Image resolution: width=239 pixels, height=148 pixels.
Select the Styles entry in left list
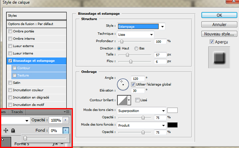coord(37,16)
